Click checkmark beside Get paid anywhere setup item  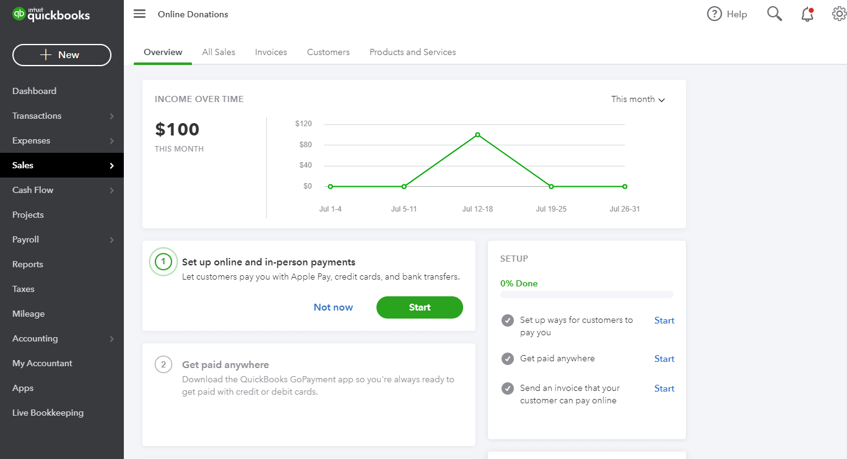coord(508,359)
